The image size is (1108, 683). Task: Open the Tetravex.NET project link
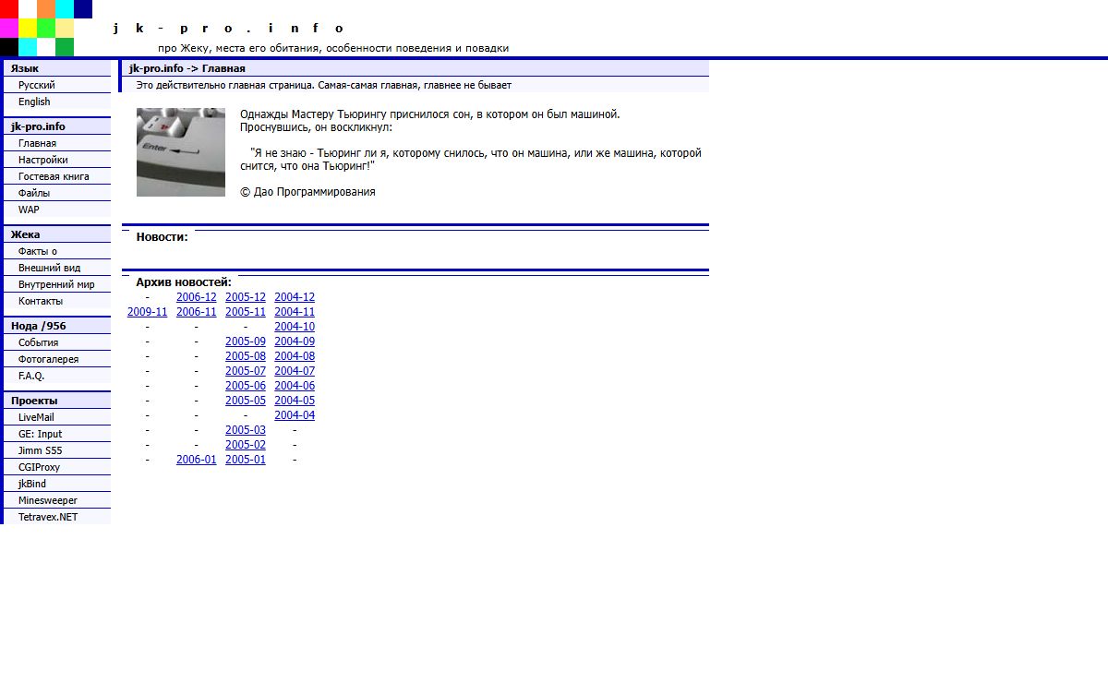click(x=48, y=517)
